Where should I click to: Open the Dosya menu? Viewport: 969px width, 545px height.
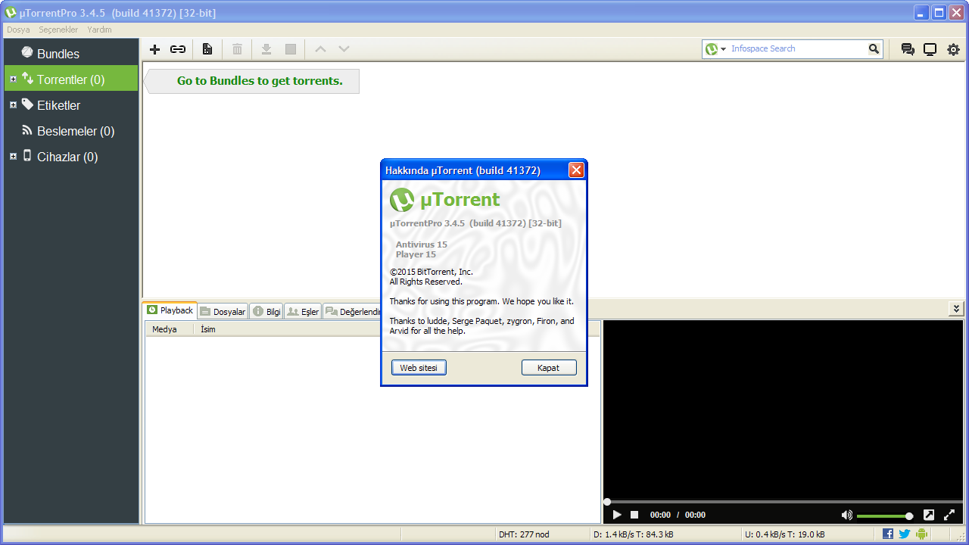[18, 30]
